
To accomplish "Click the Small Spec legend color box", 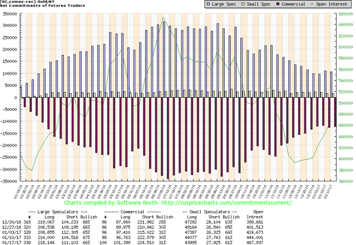I will coord(243,4).
